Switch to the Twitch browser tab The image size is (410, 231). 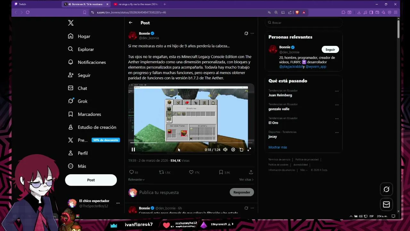pyautogui.click(x=36, y=4)
